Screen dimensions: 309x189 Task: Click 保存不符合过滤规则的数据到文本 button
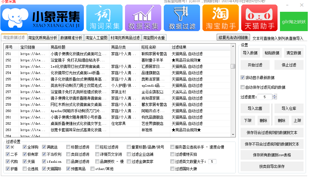(x=272, y=144)
